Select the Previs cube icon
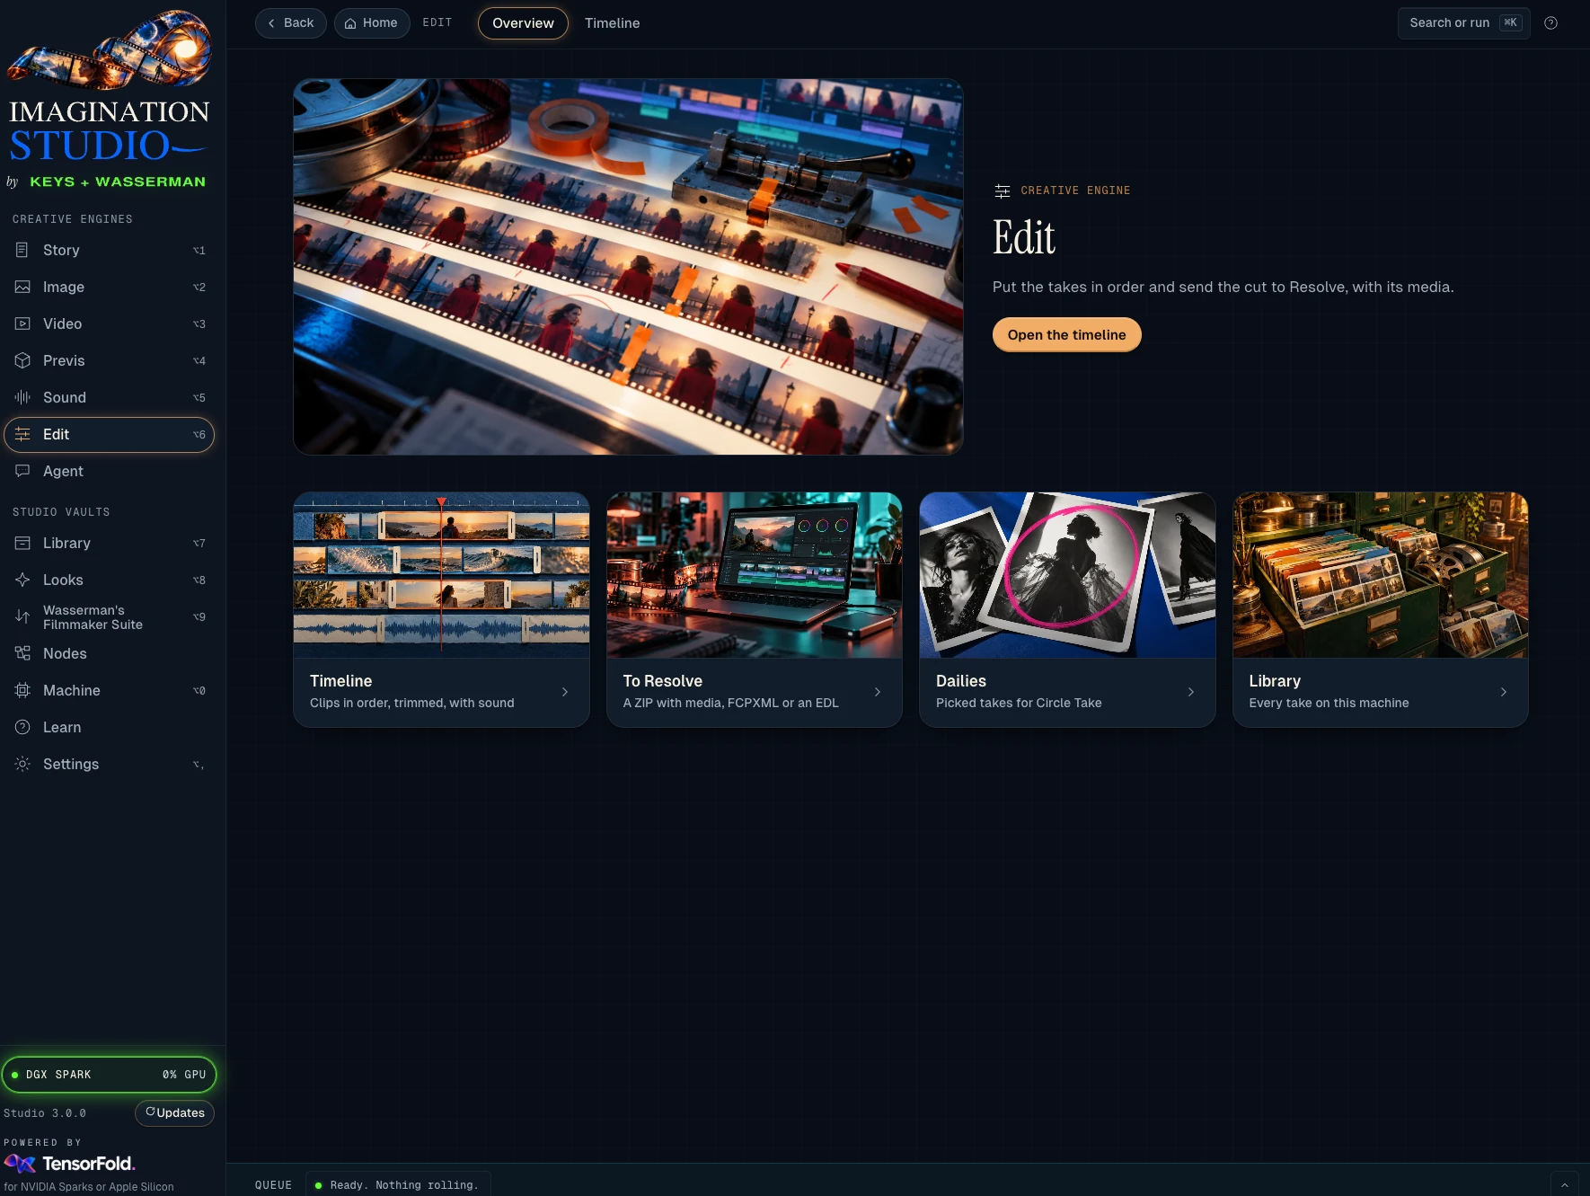This screenshot has width=1590, height=1196. click(22, 360)
